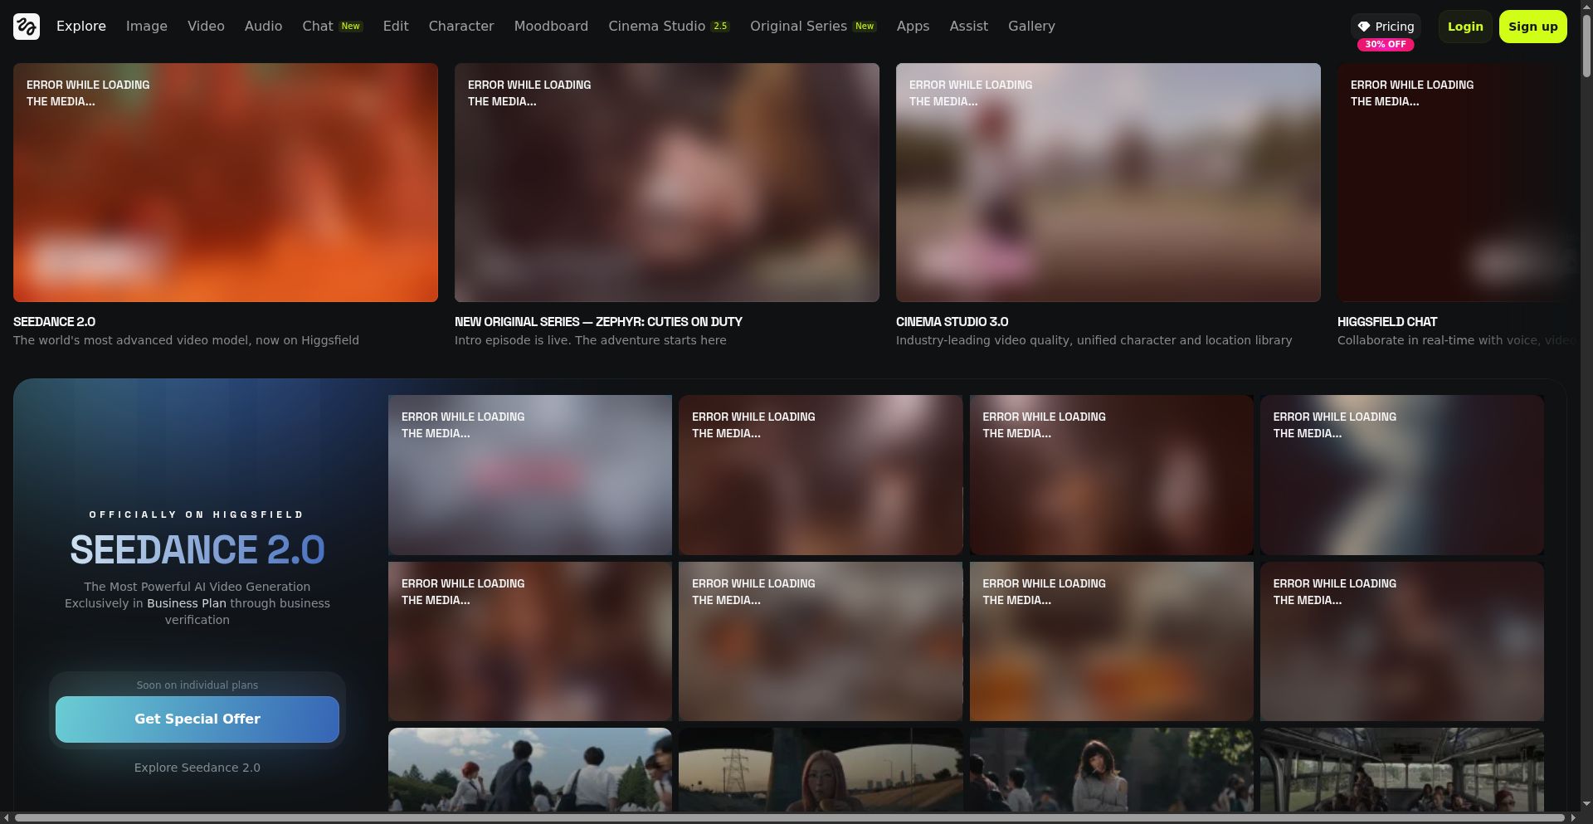Navigate to the Gallery tab
The height and width of the screenshot is (824, 1593).
[x=1031, y=27]
